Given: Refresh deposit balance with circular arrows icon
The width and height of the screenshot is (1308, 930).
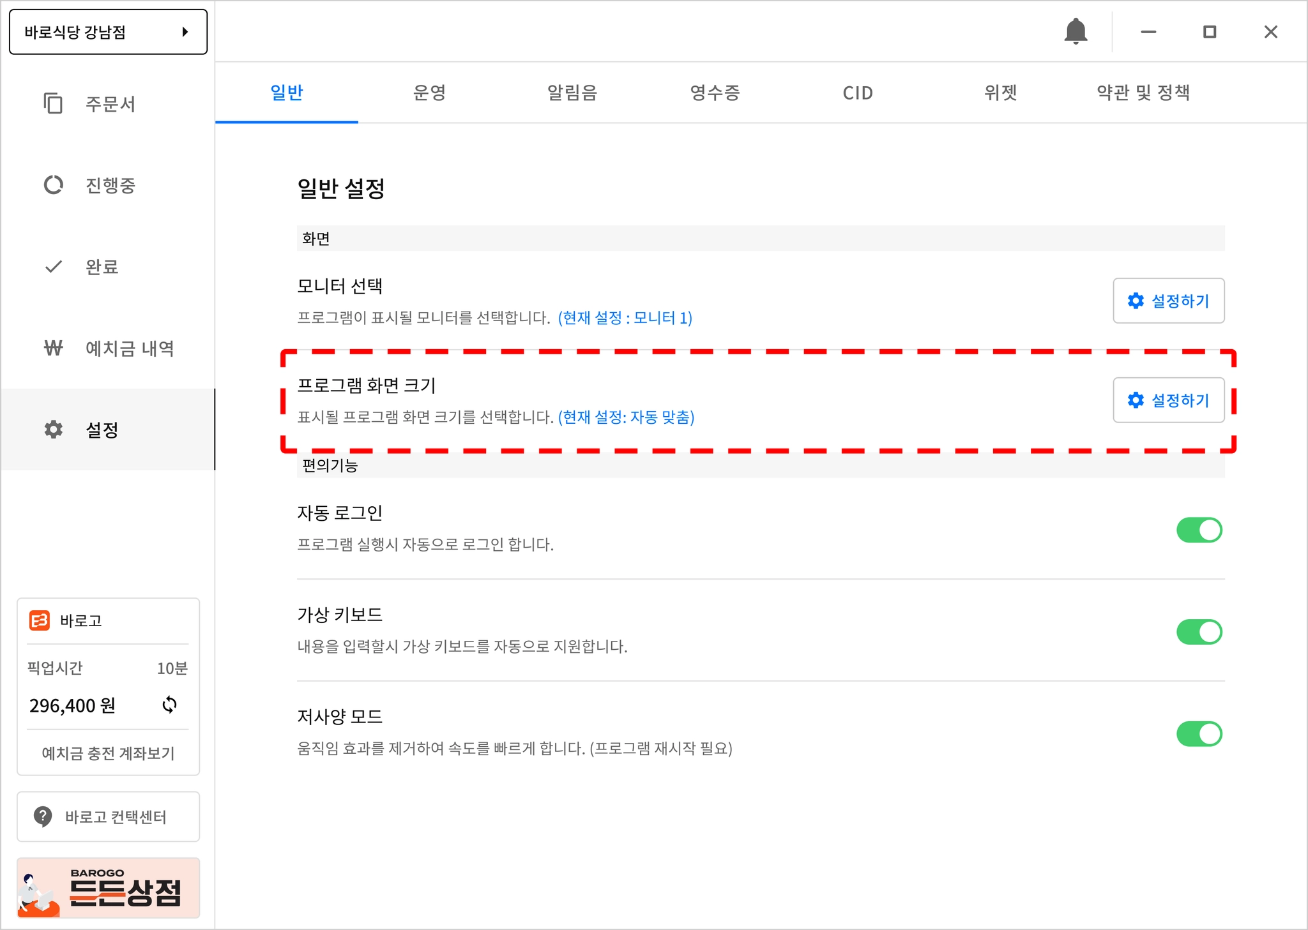Looking at the screenshot, I should [169, 705].
